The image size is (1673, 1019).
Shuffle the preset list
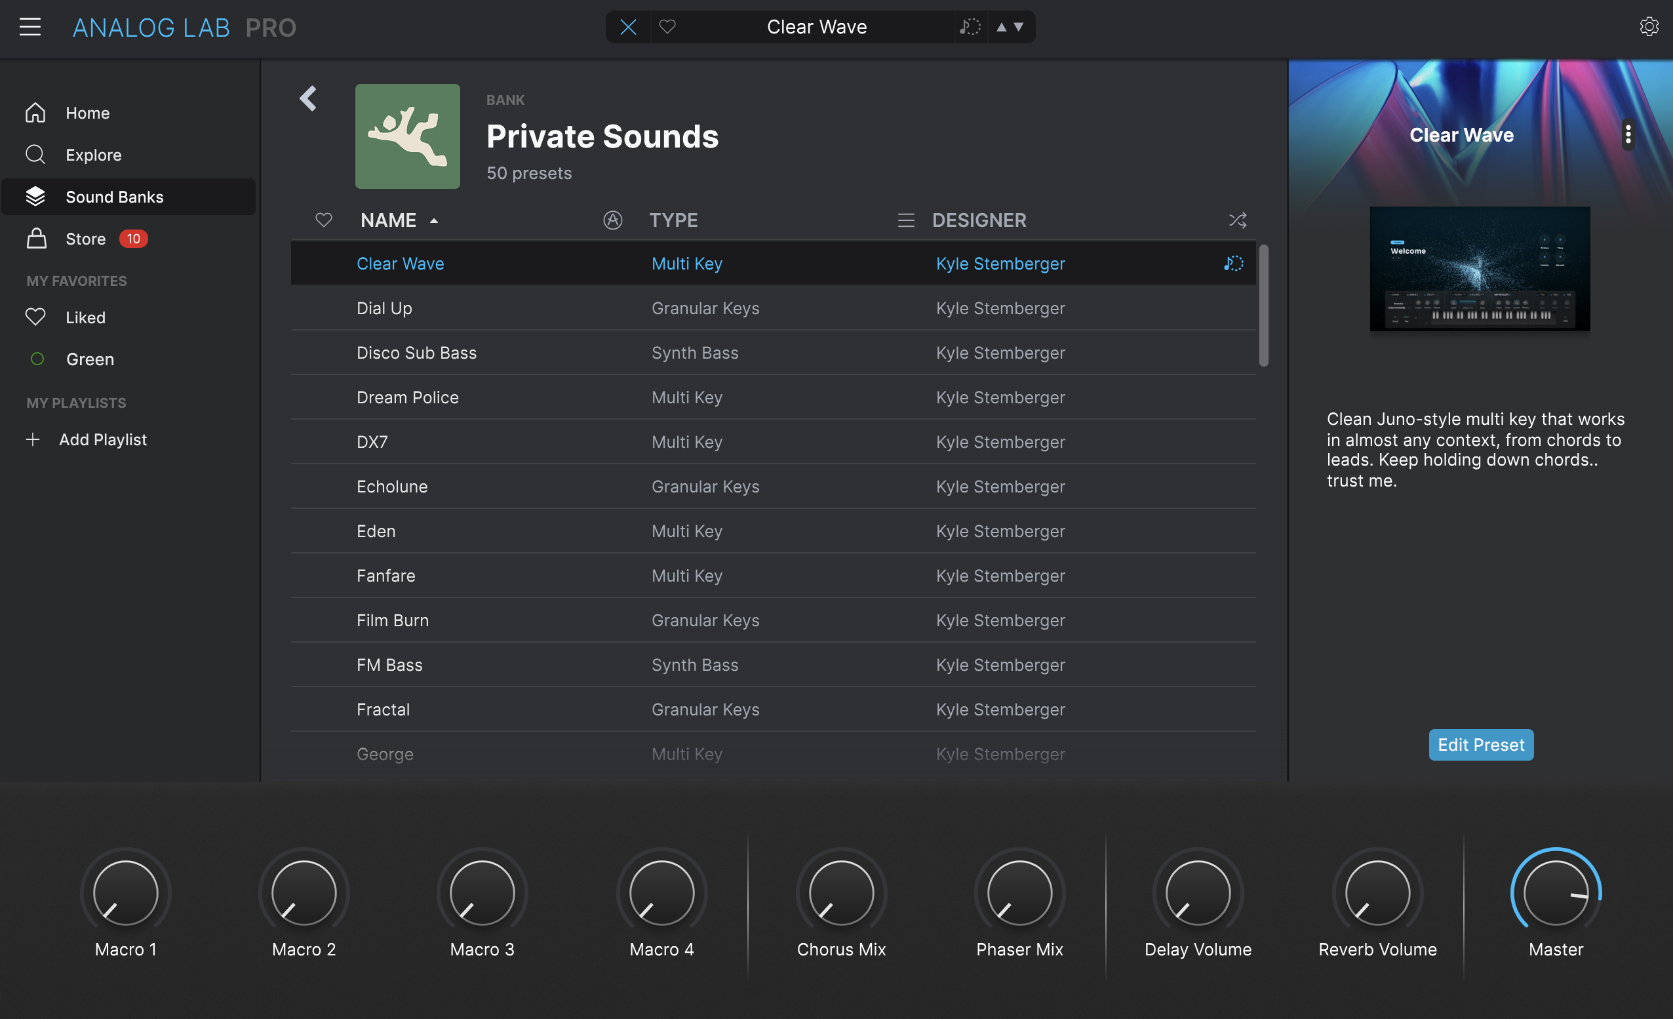pos(1237,220)
